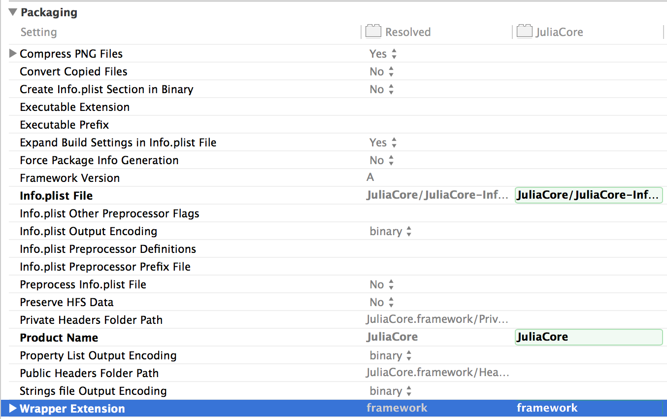Click the JuliaCore column target icon

tap(524, 32)
